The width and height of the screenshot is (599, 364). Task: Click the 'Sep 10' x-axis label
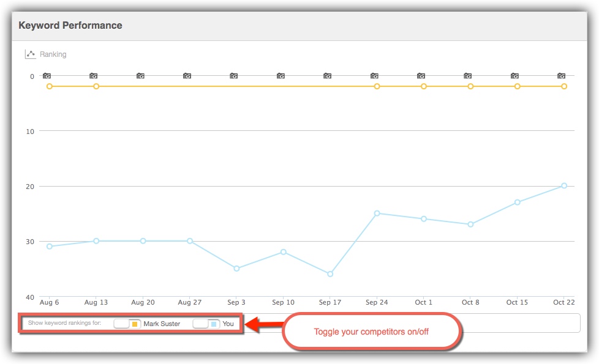(283, 302)
